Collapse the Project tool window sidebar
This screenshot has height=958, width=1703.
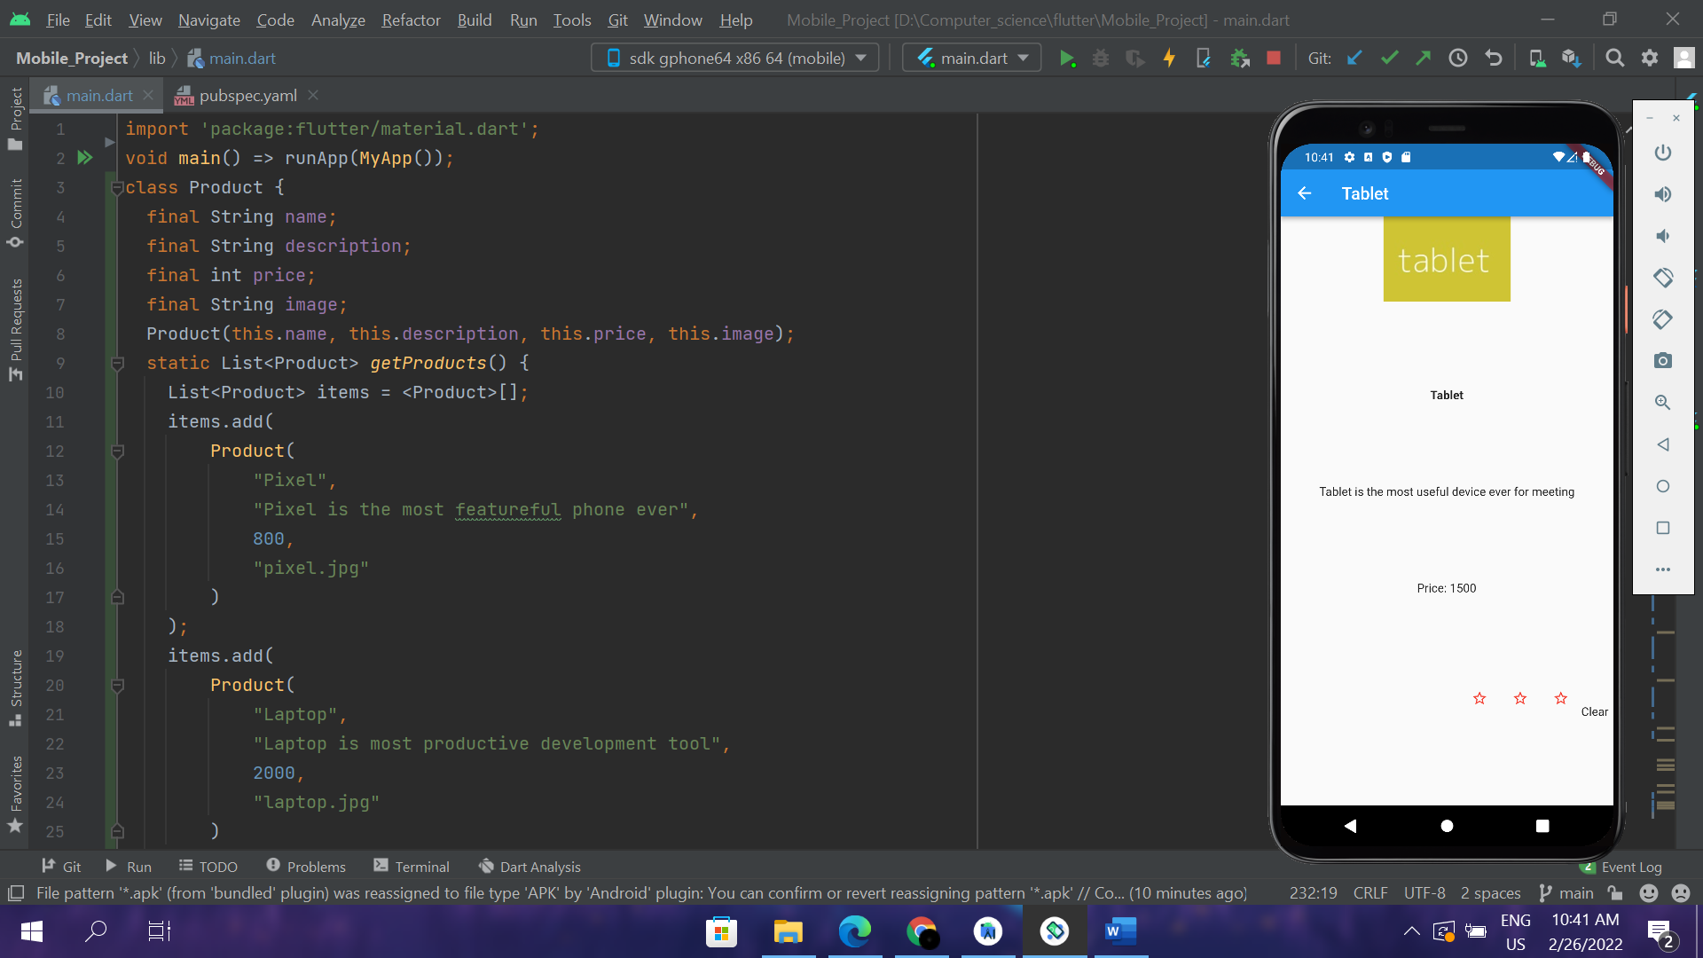(15, 108)
